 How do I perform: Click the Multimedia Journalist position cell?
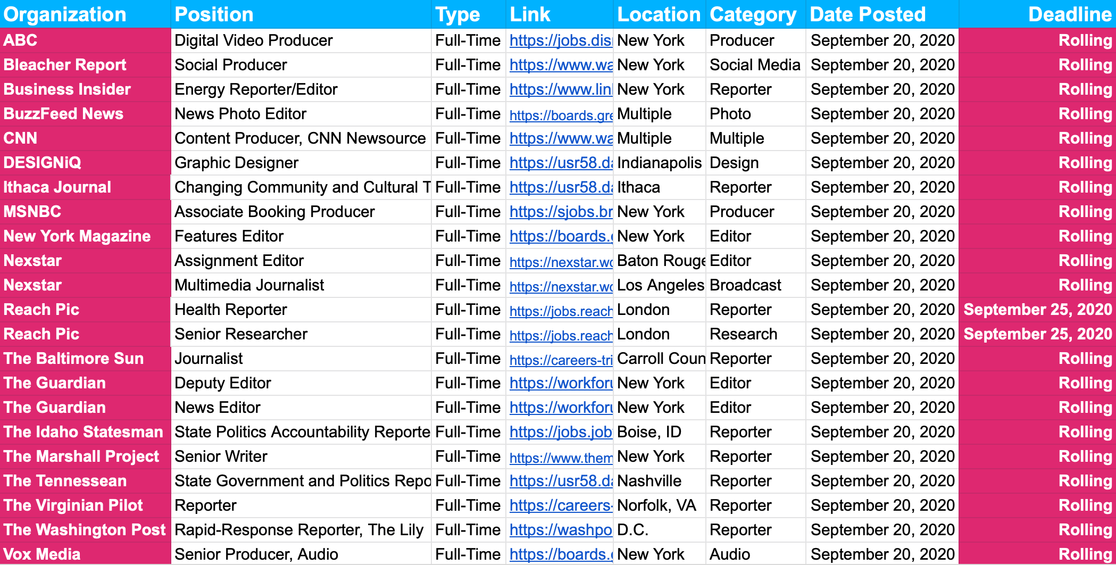coord(301,285)
